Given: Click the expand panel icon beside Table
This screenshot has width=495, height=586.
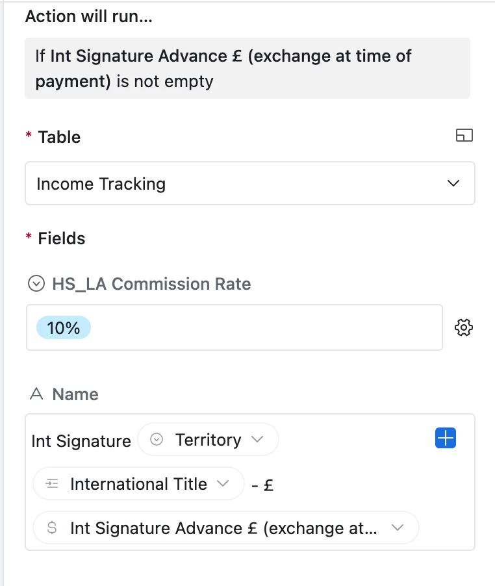Looking at the screenshot, I should click(464, 135).
